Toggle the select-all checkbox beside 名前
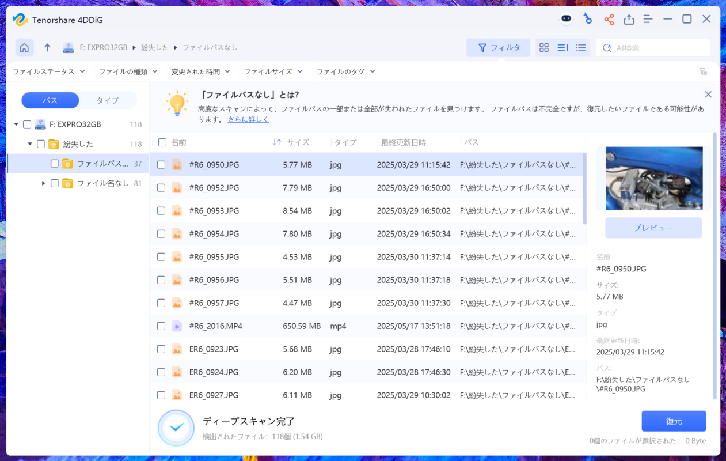726x461 pixels. [x=162, y=142]
